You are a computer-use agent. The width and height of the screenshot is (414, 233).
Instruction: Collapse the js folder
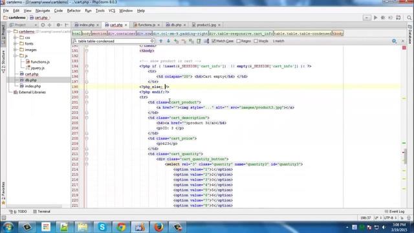(x=16, y=56)
